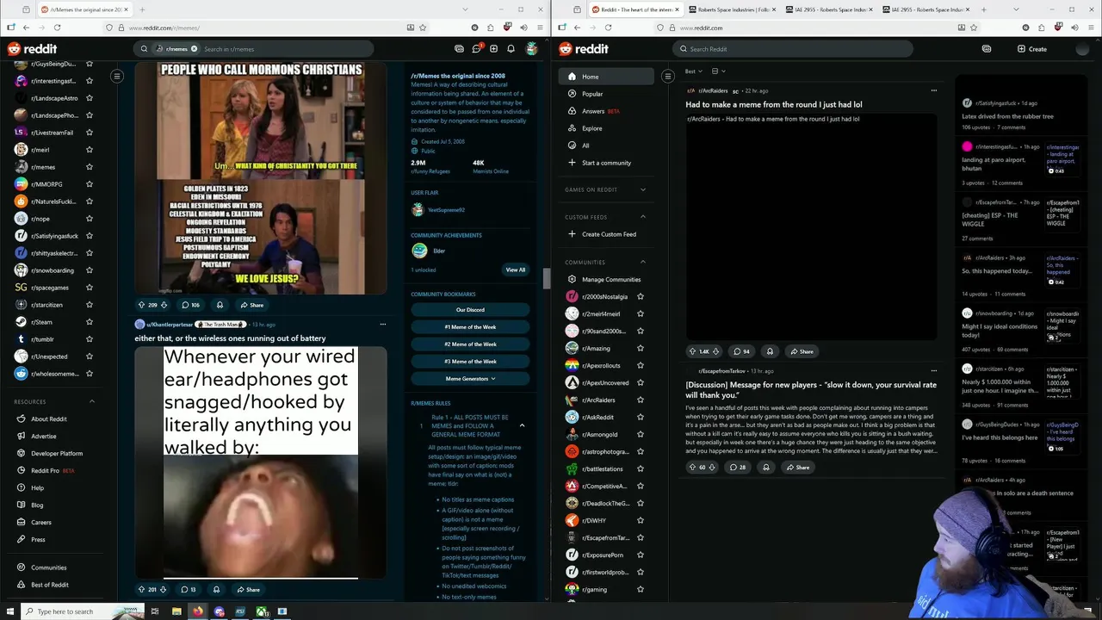Image resolution: width=1102 pixels, height=620 pixels.
Task: Open the 106 comments on the Mormons meme
Action: (x=190, y=305)
